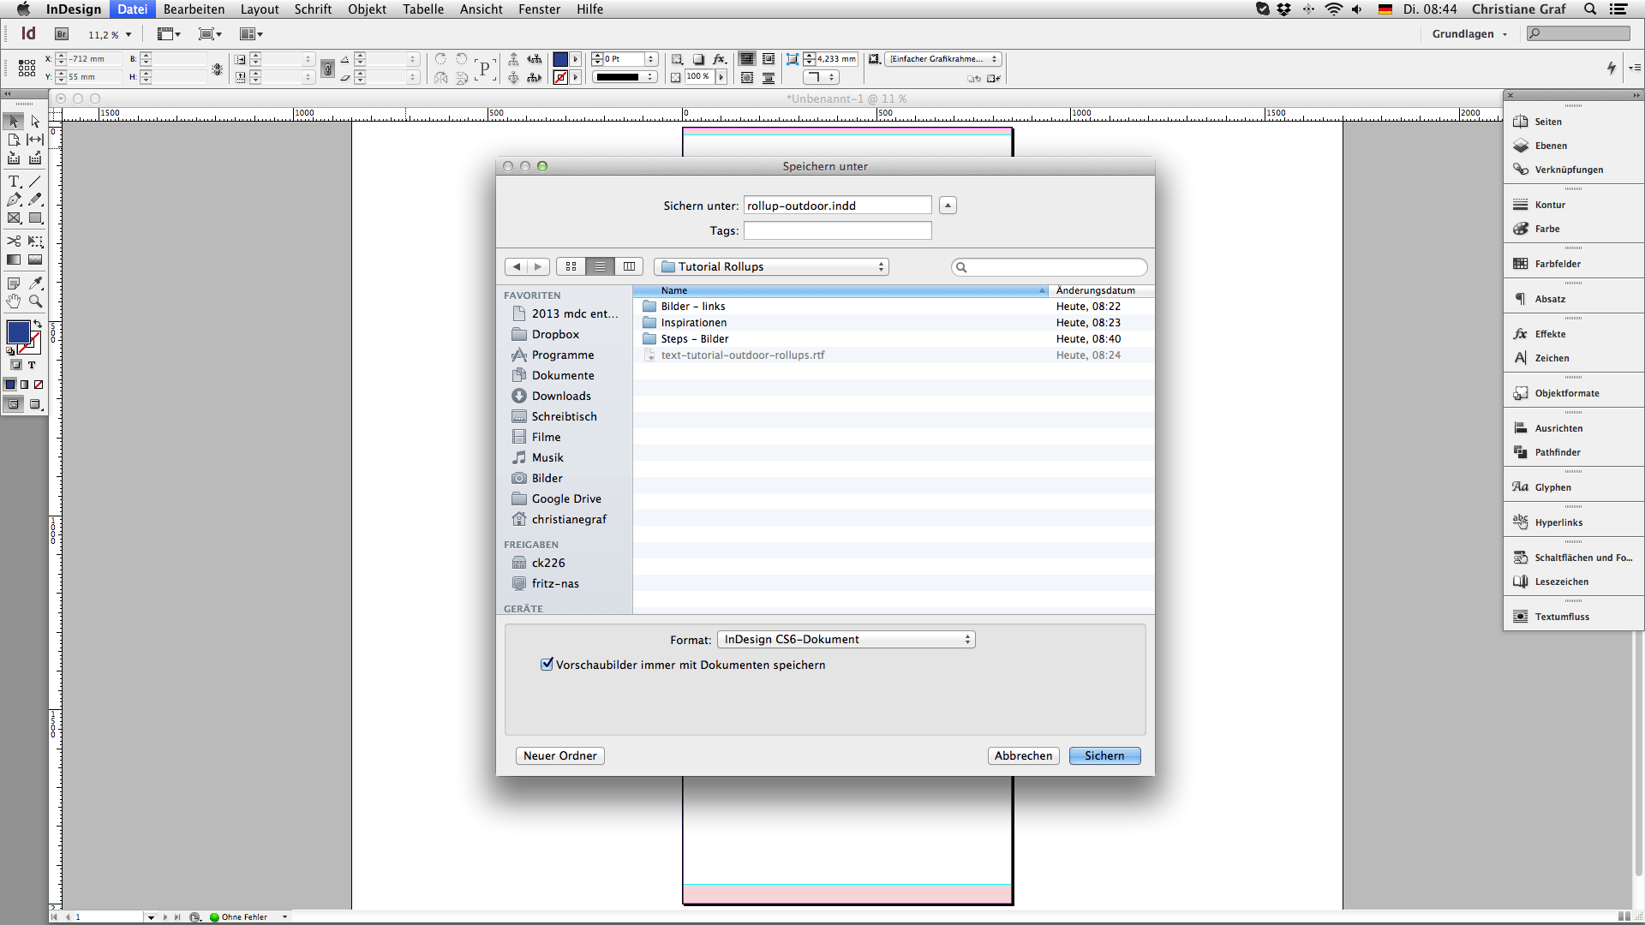Image resolution: width=1645 pixels, height=925 pixels.
Task: Open the Format InDesign CS6-Dokument dropdown
Action: (x=846, y=640)
